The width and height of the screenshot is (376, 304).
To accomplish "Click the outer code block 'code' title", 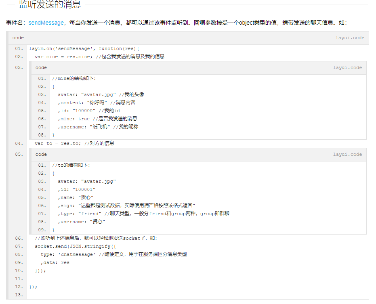I will [x=18, y=38].
